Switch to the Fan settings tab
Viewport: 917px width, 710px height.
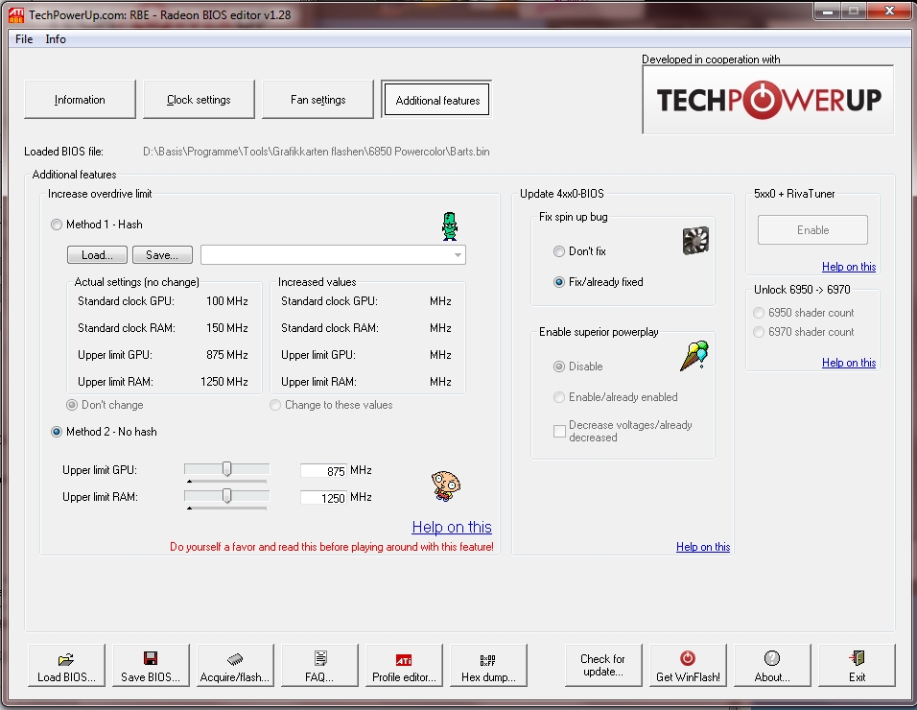click(318, 100)
